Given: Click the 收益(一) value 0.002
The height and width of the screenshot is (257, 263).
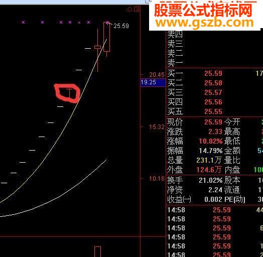Looking at the screenshot, I should coord(213,199).
